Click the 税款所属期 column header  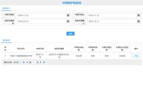pos(59,49)
